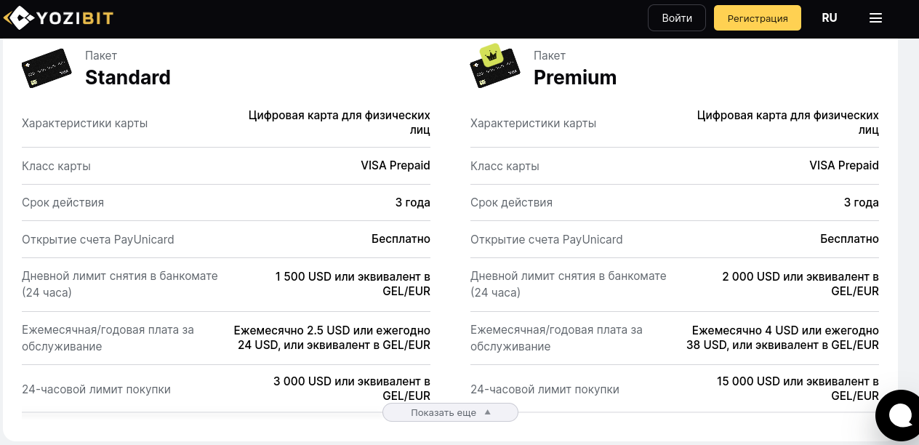Click '24-часовой лимит покупки' label in Premium
Viewport: 919px width, 445px height.
tap(545, 389)
